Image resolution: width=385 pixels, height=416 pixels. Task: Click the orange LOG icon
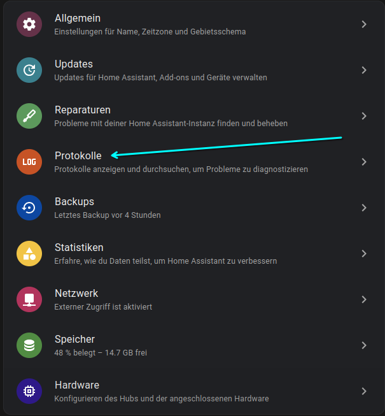click(x=29, y=162)
